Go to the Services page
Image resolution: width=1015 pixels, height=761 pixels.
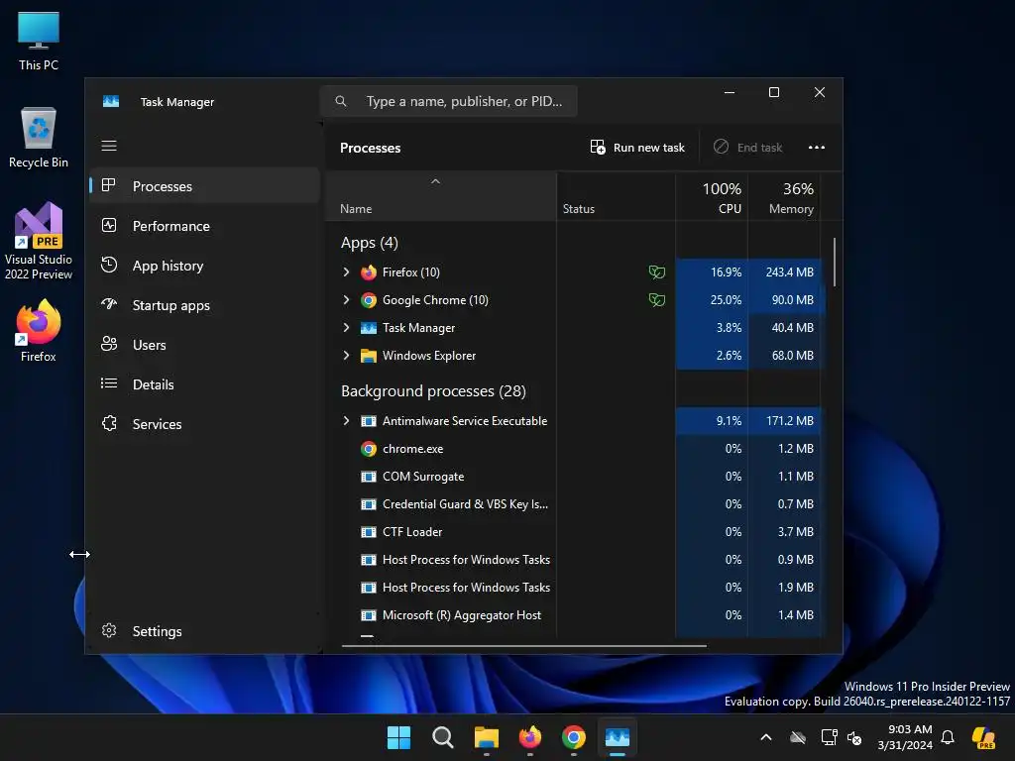[204, 424]
